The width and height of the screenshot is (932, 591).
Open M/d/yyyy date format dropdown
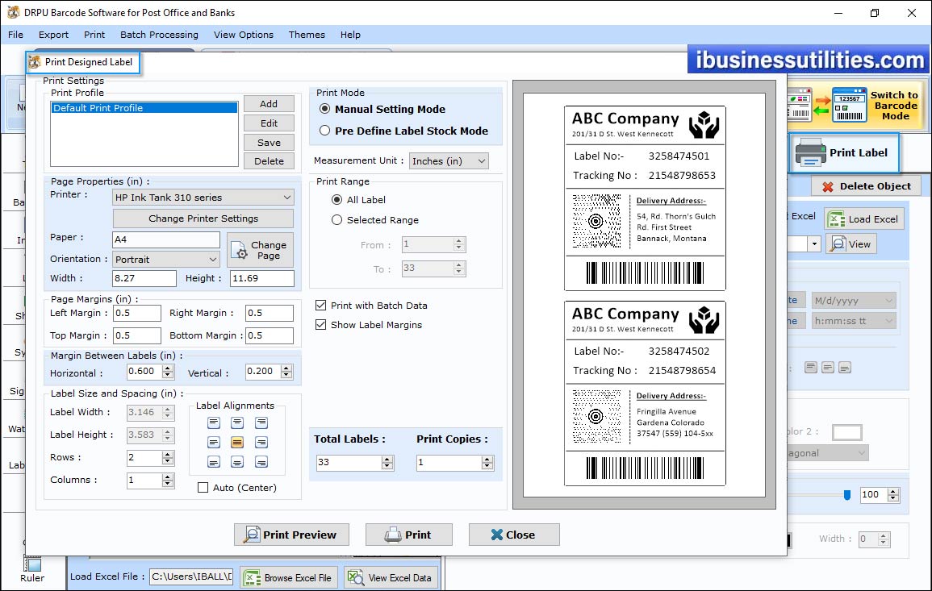point(854,301)
